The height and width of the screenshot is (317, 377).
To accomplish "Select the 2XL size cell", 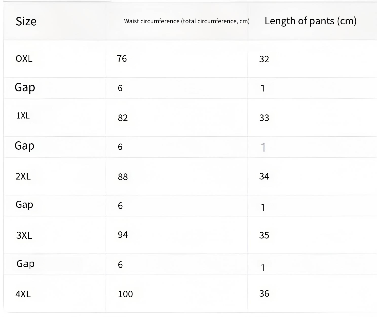I will click(x=23, y=176).
